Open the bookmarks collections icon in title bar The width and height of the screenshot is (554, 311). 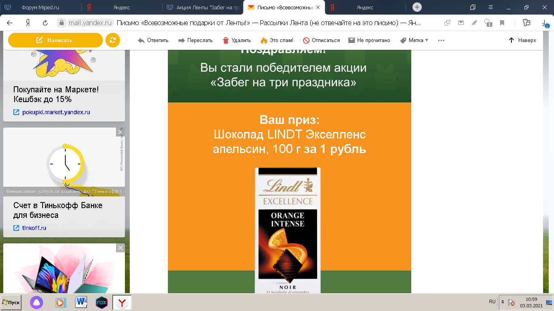pos(473,7)
